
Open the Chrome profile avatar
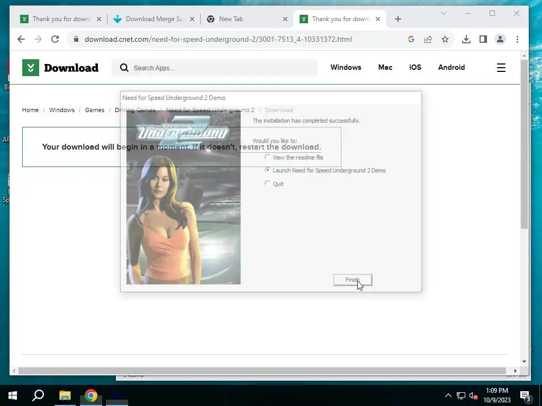(500, 39)
